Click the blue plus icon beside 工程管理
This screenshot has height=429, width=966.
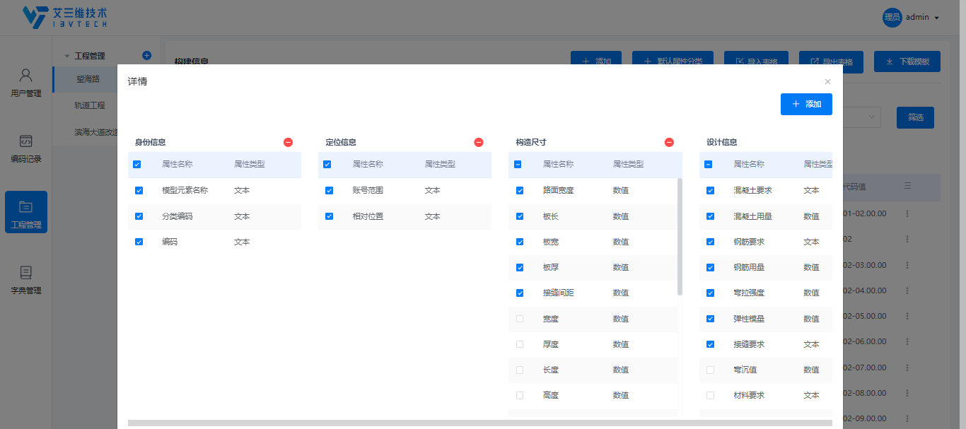coord(147,55)
